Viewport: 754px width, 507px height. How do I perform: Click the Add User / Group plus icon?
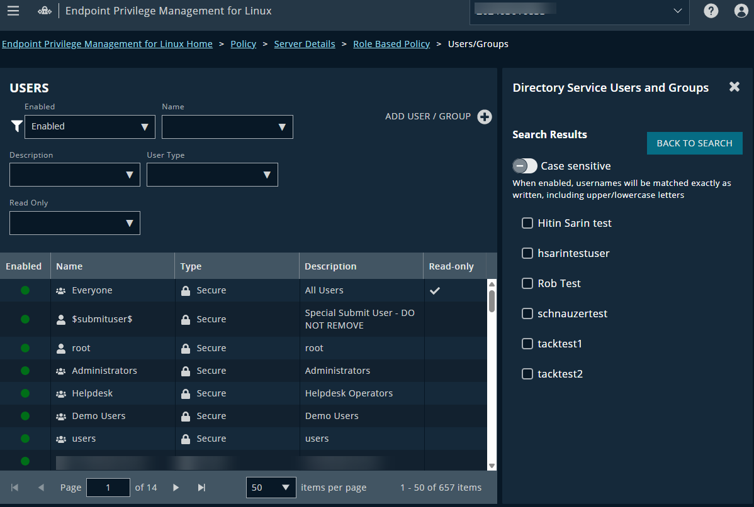[x=484, y=117]
